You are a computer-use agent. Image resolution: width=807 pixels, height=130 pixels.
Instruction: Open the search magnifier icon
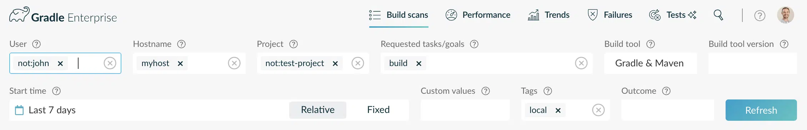click(x=718, y=15)
